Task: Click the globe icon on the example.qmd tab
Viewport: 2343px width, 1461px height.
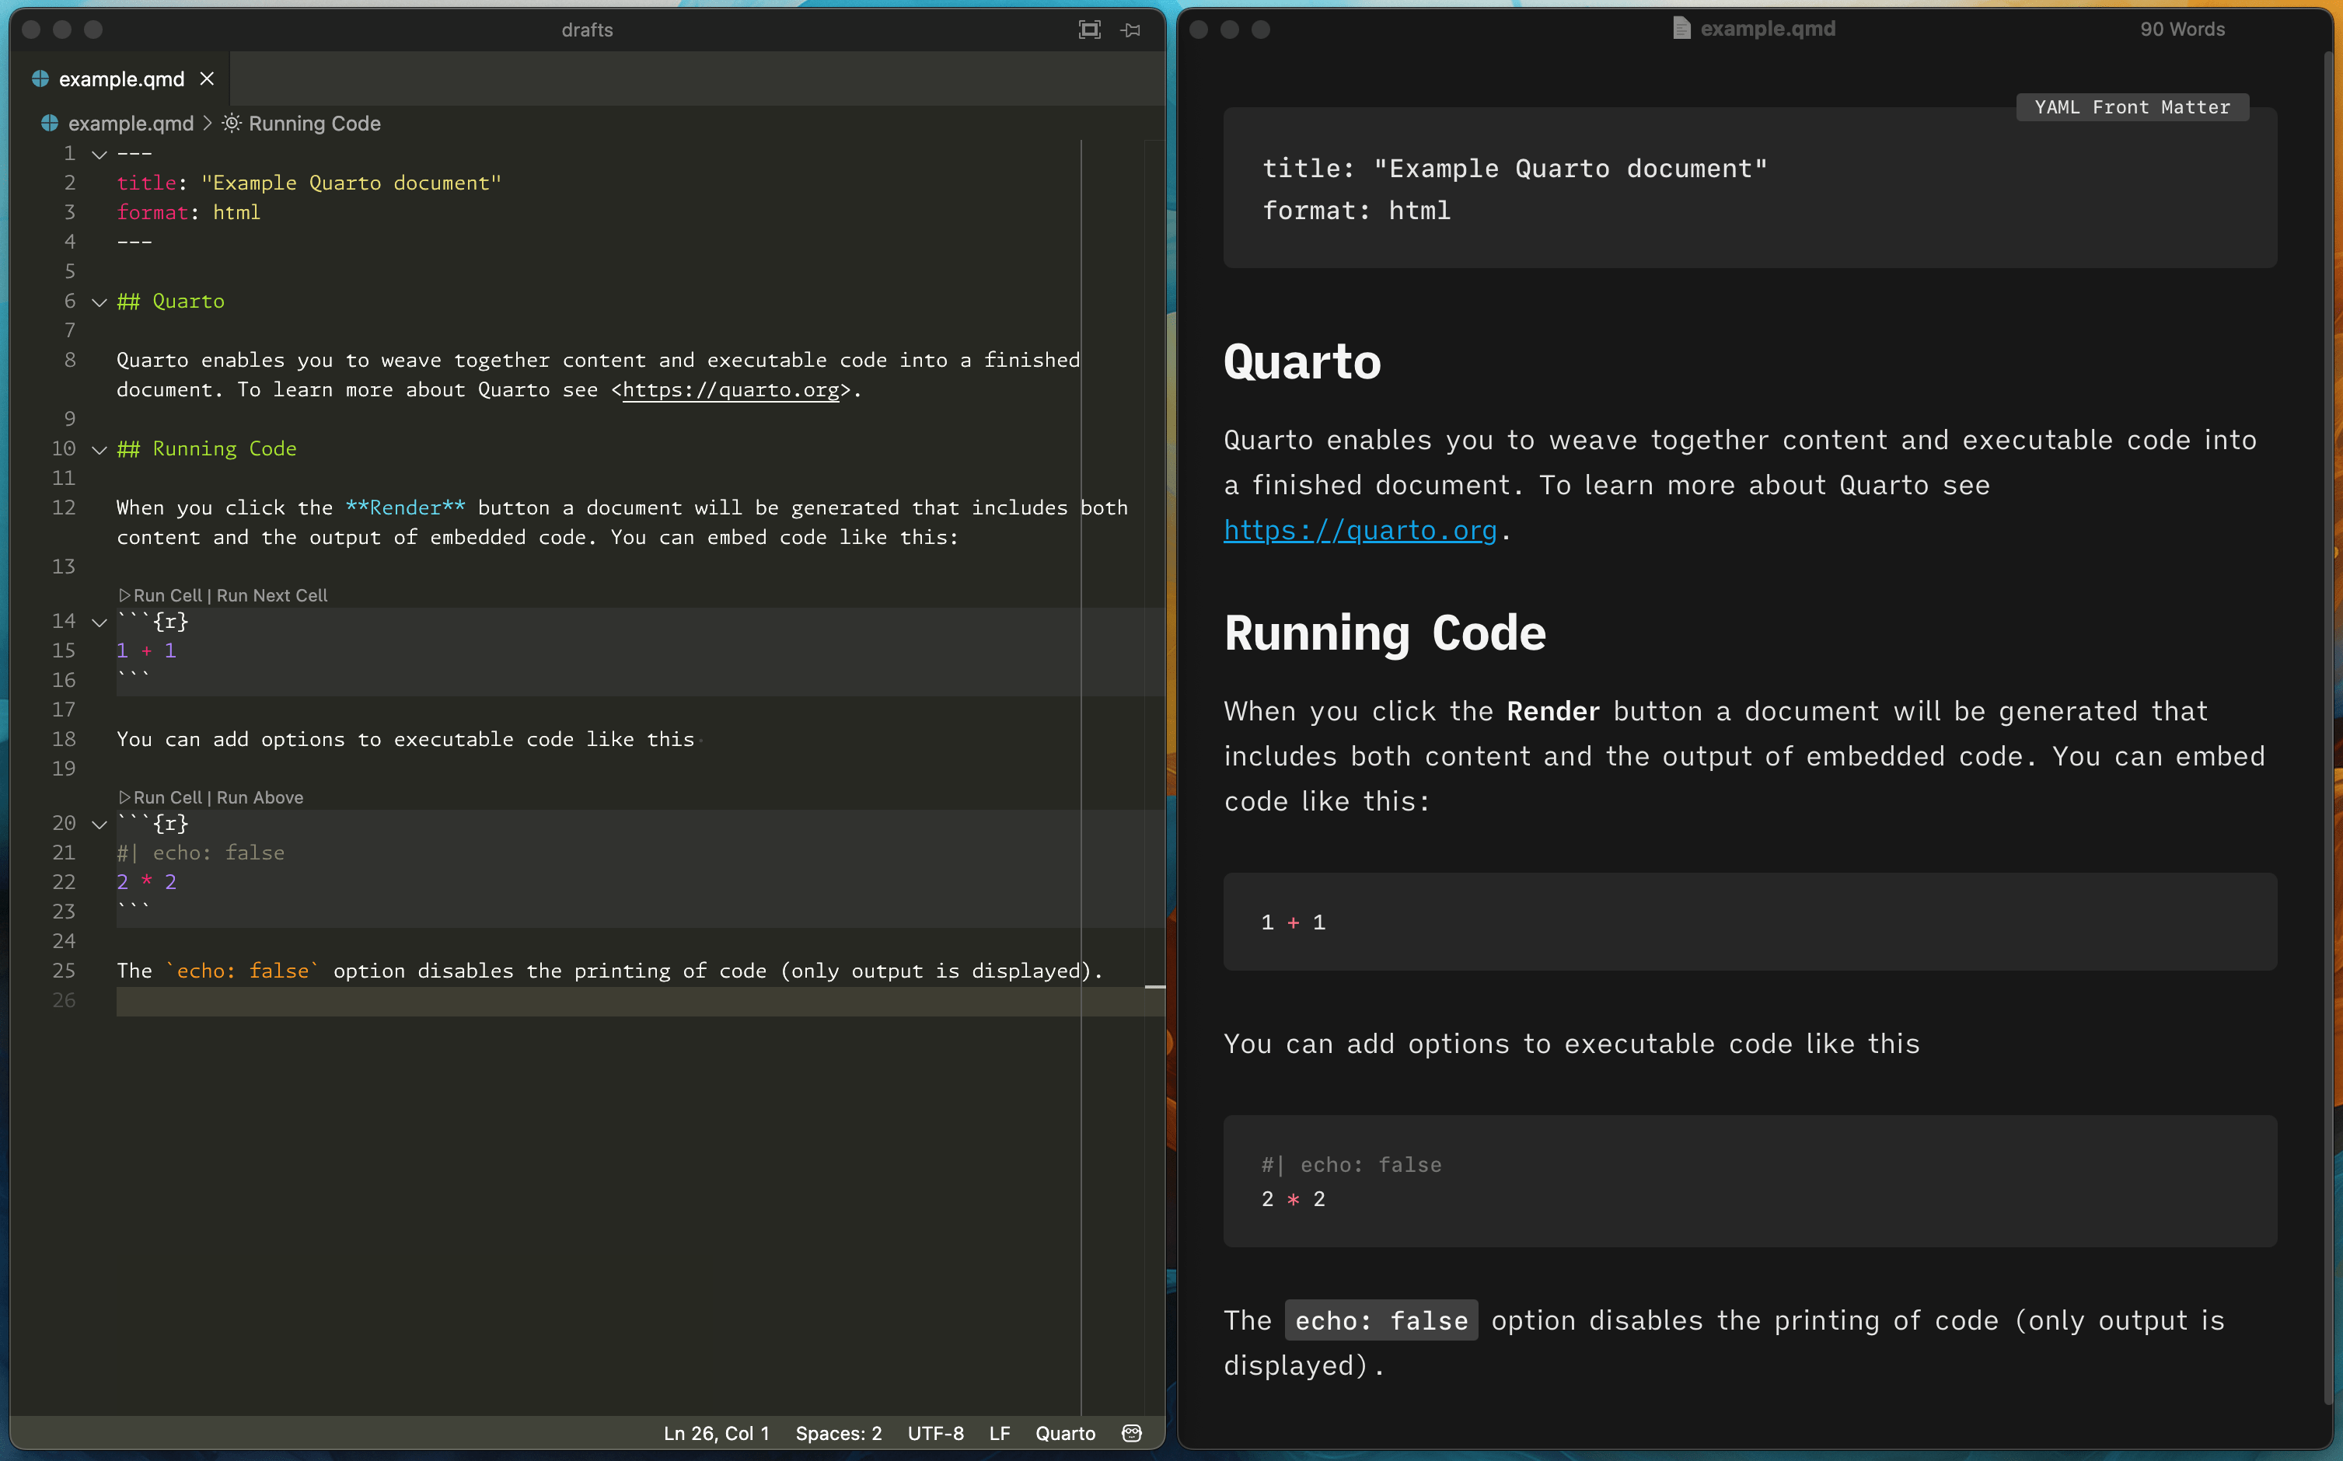Action: [x=40, y=78]
